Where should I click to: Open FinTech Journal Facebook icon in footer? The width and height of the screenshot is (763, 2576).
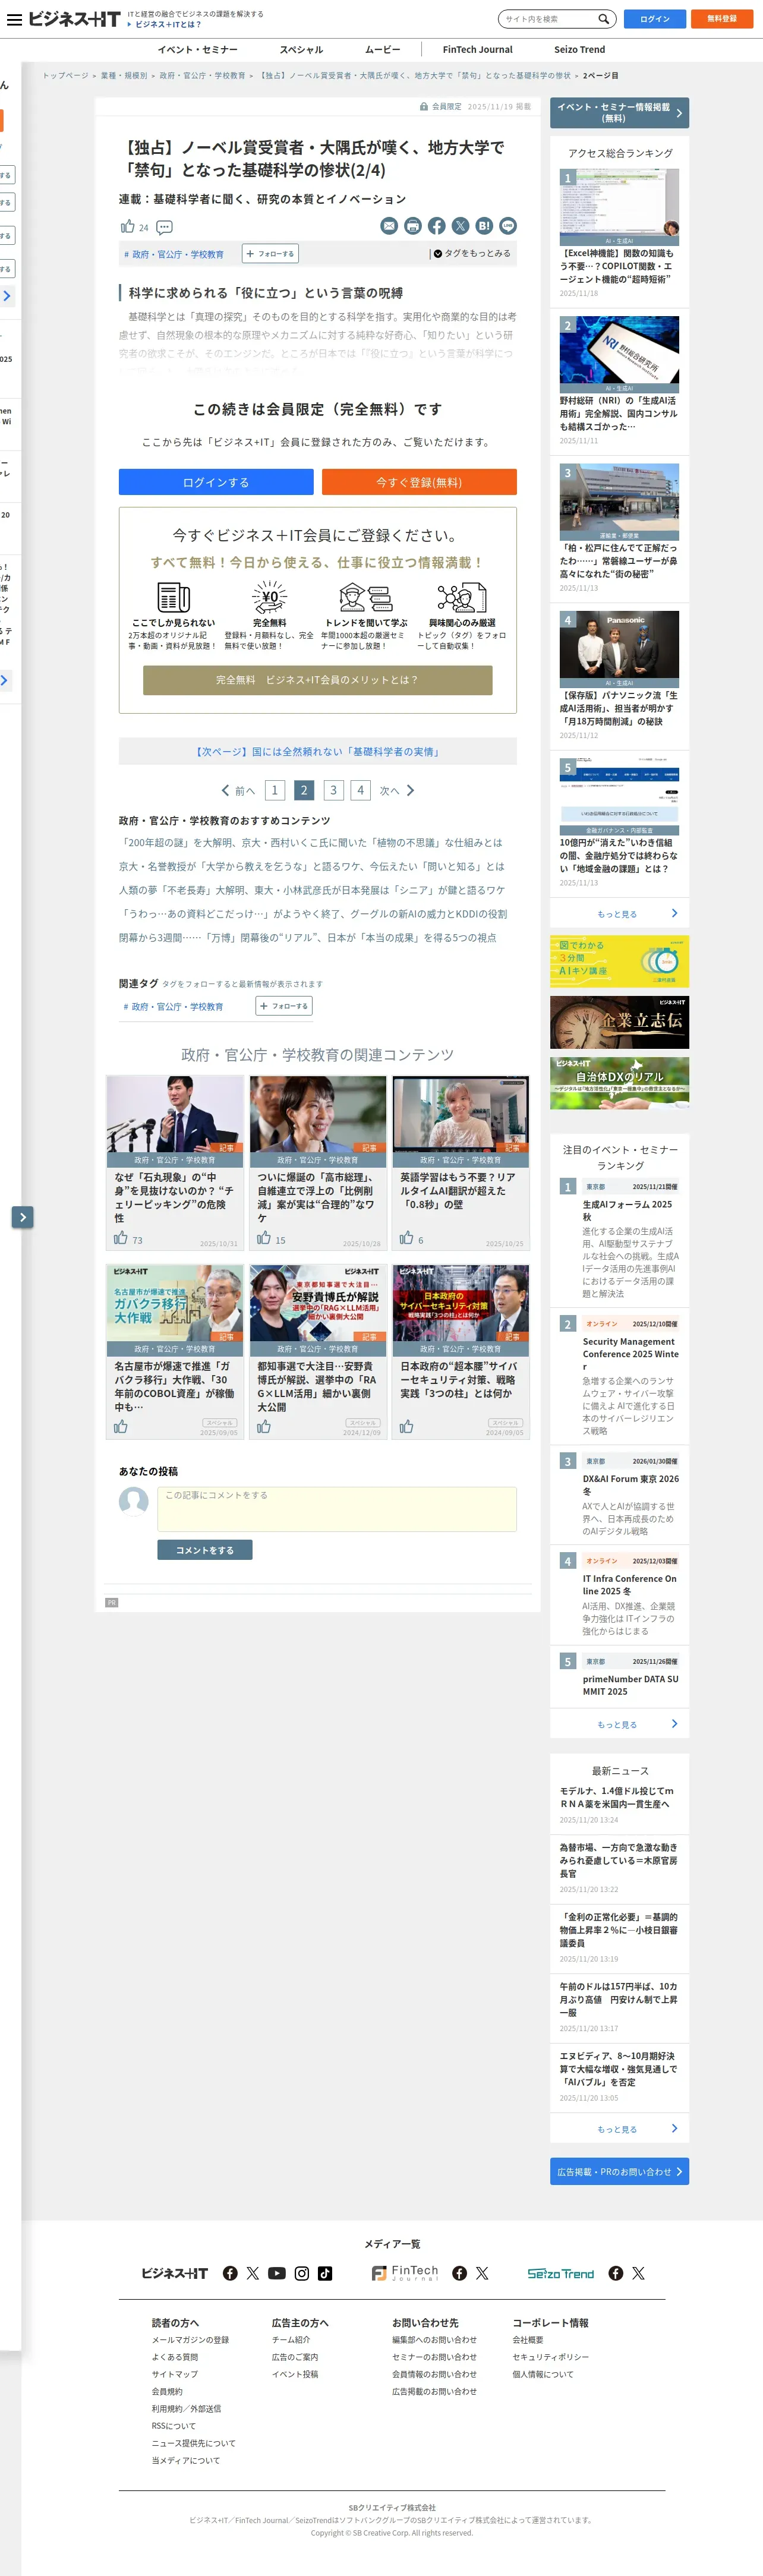tap(460, 2273)
